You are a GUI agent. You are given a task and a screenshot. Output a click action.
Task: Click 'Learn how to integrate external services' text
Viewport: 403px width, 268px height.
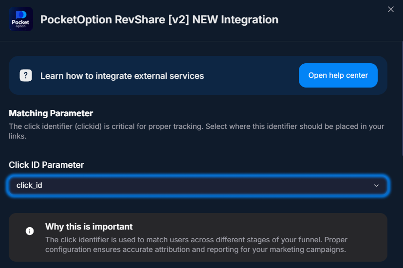pyautogui.click(x=122, y=76)
